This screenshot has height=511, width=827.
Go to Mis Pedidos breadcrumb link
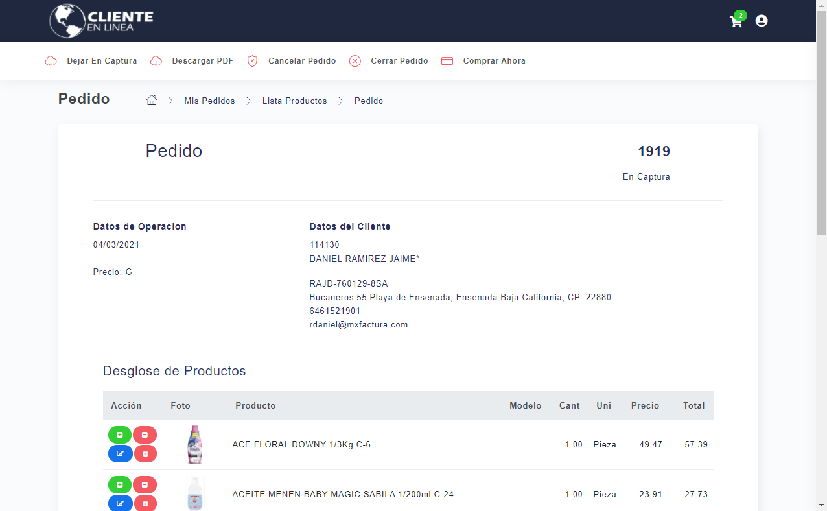point(209,101)
